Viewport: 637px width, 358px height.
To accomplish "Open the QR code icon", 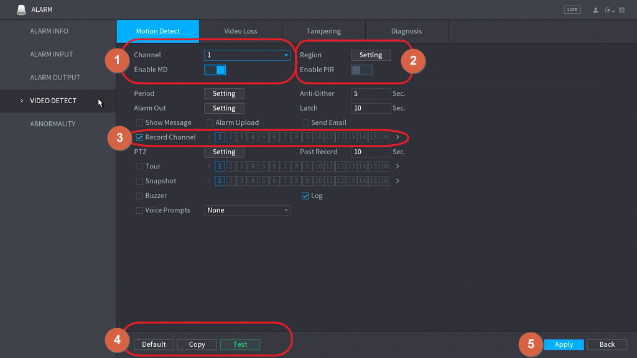I will [621, 10].
